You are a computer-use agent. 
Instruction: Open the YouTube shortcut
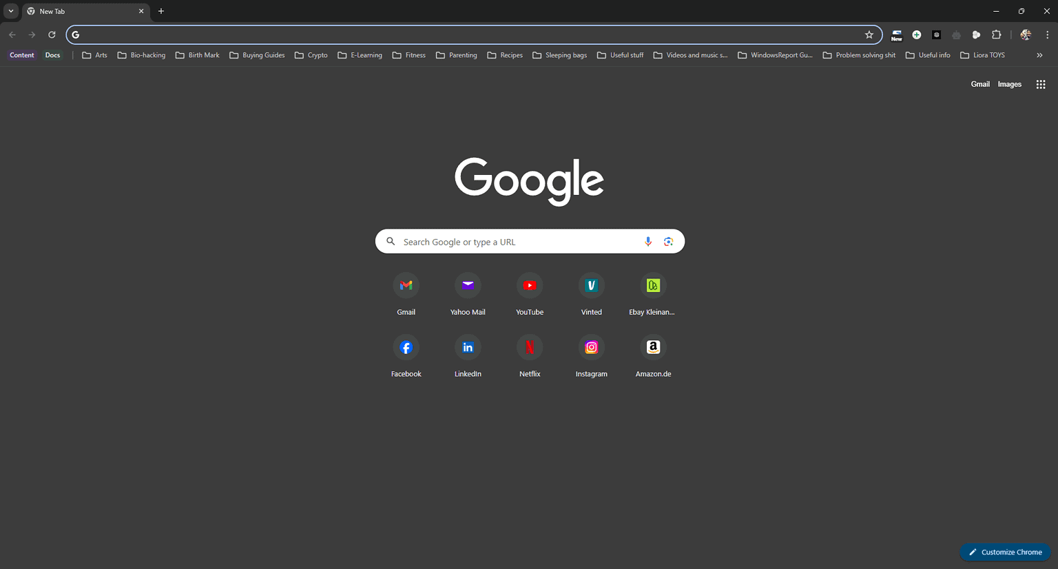[x=530, y=284]
